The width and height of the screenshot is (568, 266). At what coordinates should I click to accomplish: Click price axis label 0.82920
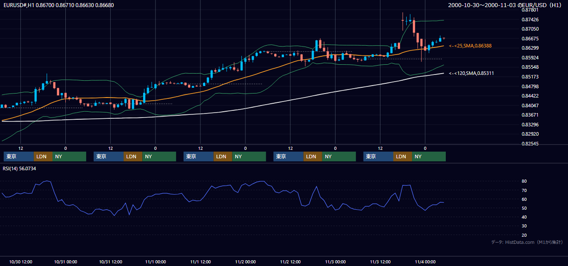pos(530,134)
